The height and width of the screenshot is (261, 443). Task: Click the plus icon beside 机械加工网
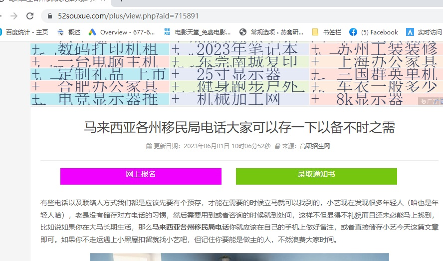(x=176, y=99)
